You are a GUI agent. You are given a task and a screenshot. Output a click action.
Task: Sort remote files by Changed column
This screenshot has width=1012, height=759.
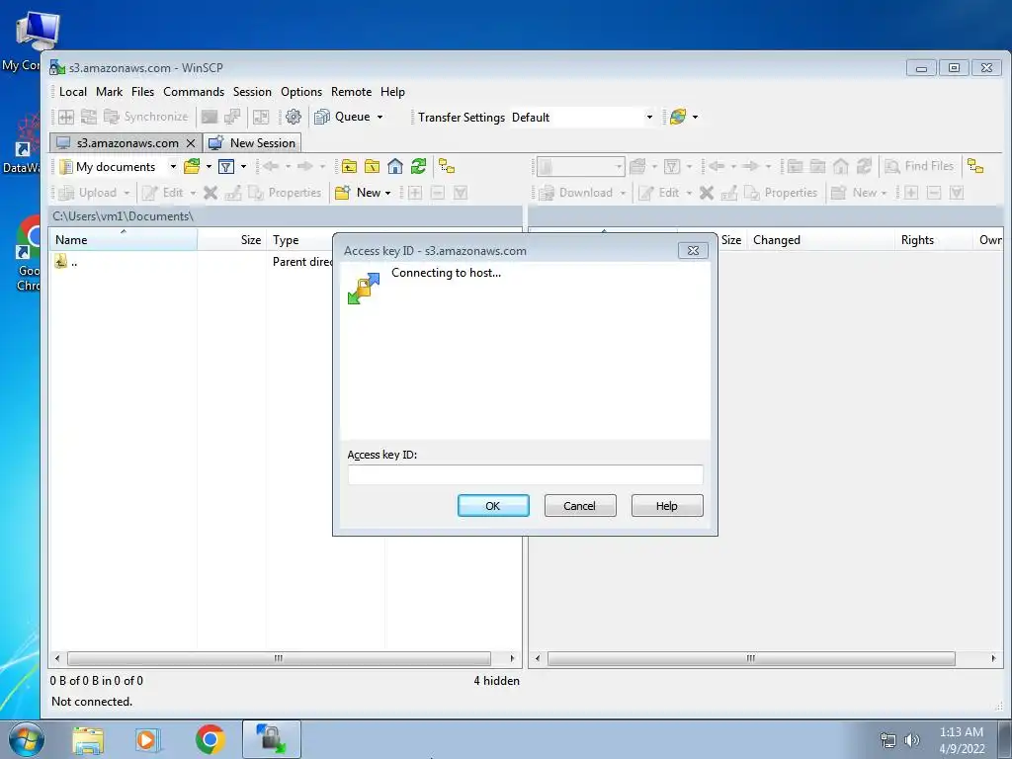[x=820, y=240]
